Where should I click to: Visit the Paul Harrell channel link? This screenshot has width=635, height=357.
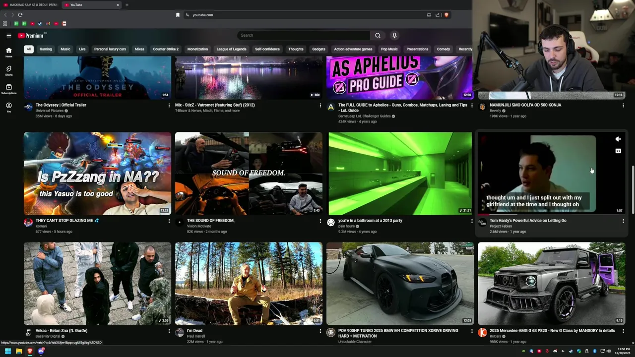coord(196,336)
